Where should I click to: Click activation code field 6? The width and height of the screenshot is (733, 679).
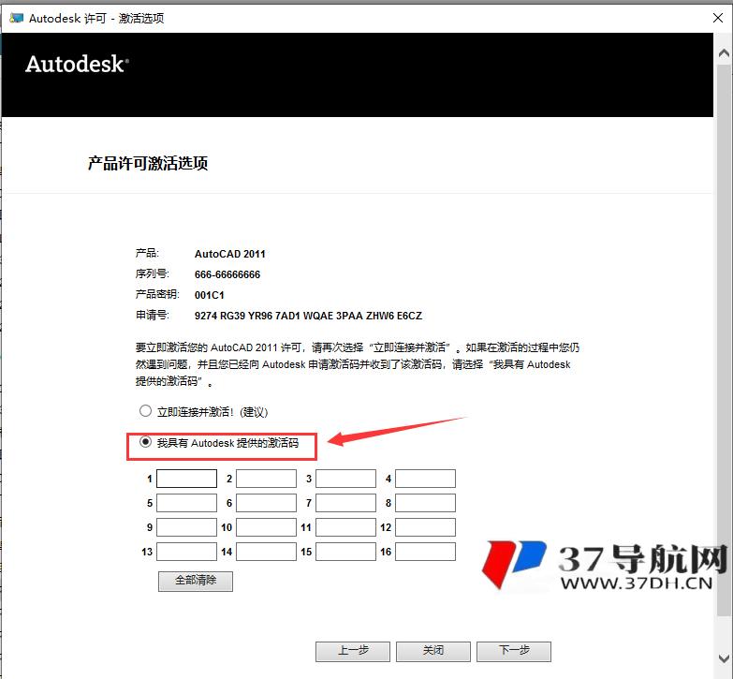266,503
